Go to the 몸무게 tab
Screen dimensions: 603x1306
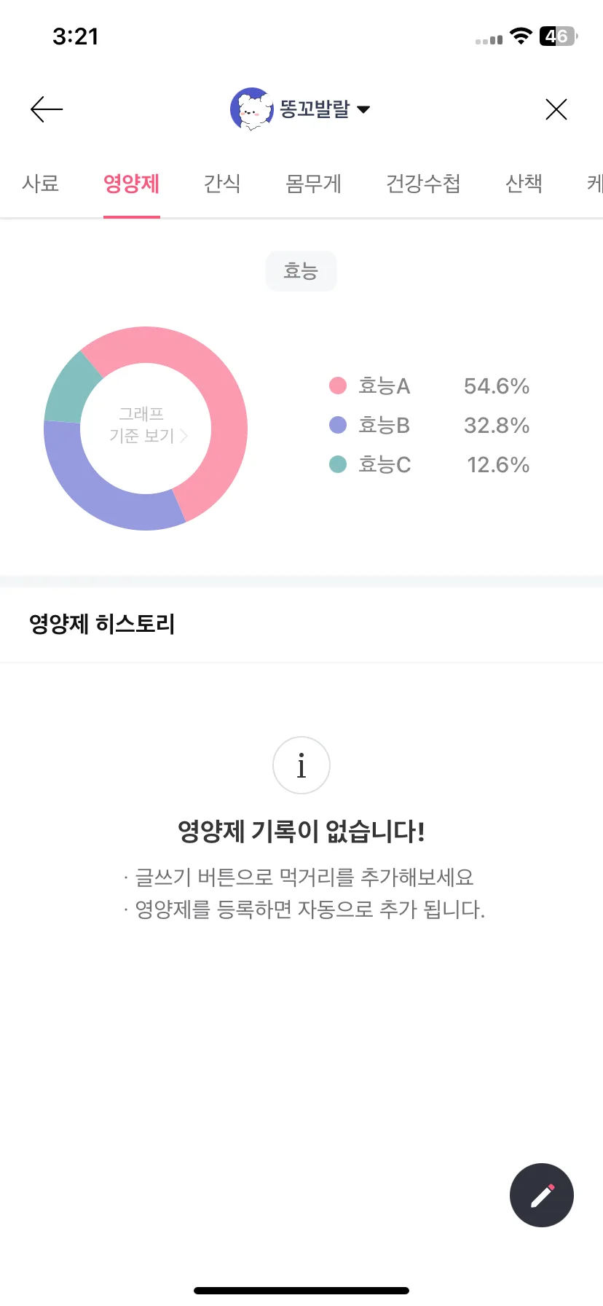click(x=313, y=184)
